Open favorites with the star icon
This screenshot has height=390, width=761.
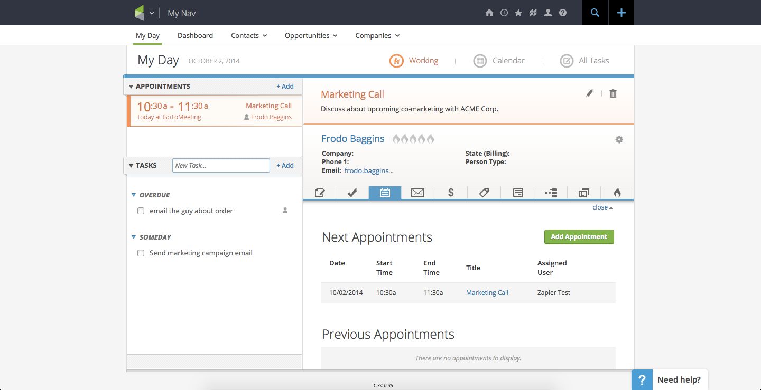click(518, 13)
